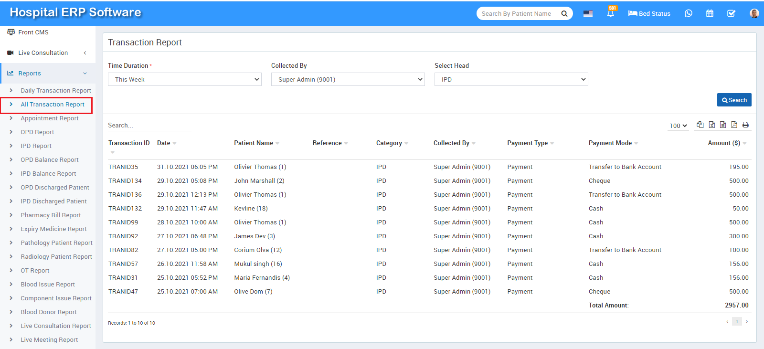
Task: Sort by Category column header
Action: click(x=392, y=143)
